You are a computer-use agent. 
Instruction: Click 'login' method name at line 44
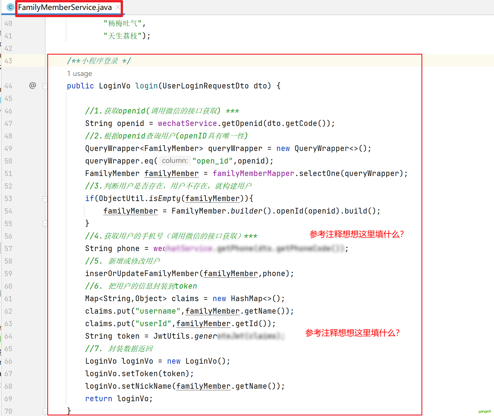pos(147,86)
